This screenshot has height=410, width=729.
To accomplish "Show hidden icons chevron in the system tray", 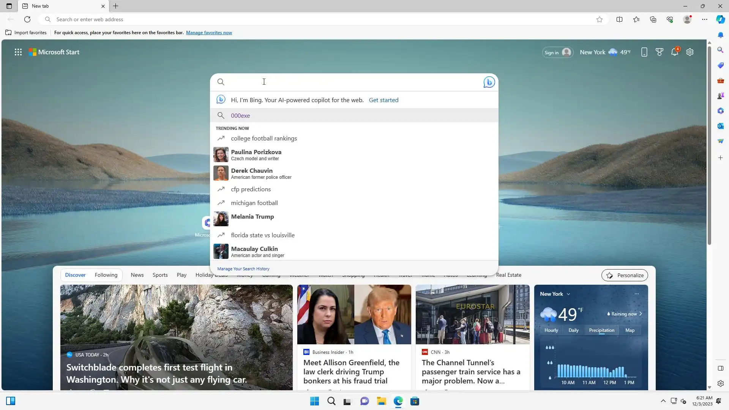I will pos(663,401).
